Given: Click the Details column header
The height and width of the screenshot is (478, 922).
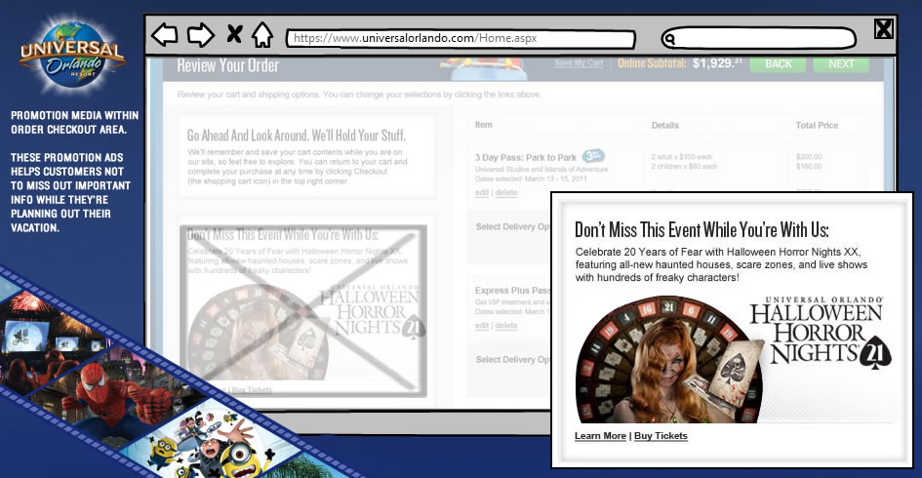Looking at the screenshot, I should tap(665, 125).
